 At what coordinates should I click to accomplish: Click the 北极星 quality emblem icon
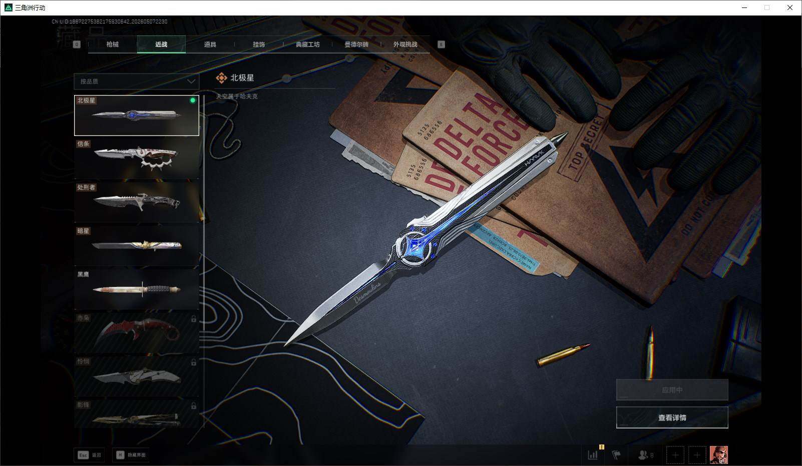coord(221,77)
